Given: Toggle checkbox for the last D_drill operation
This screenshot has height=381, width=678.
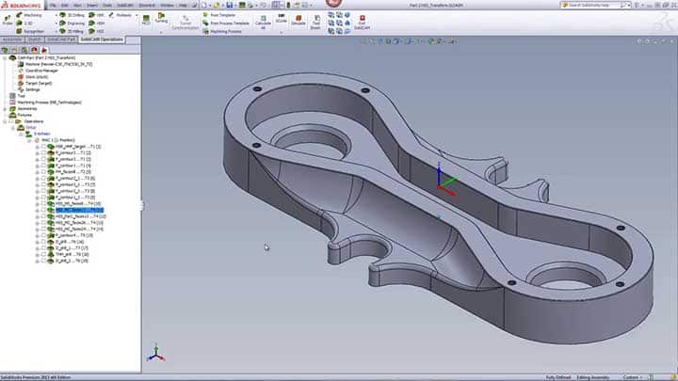Looking at the screenshot, I should click(x=44, y=261).
